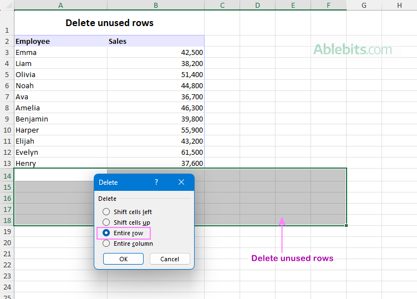Click the cell containing Evelyn
417x299 pixels.
click(60, 152)
